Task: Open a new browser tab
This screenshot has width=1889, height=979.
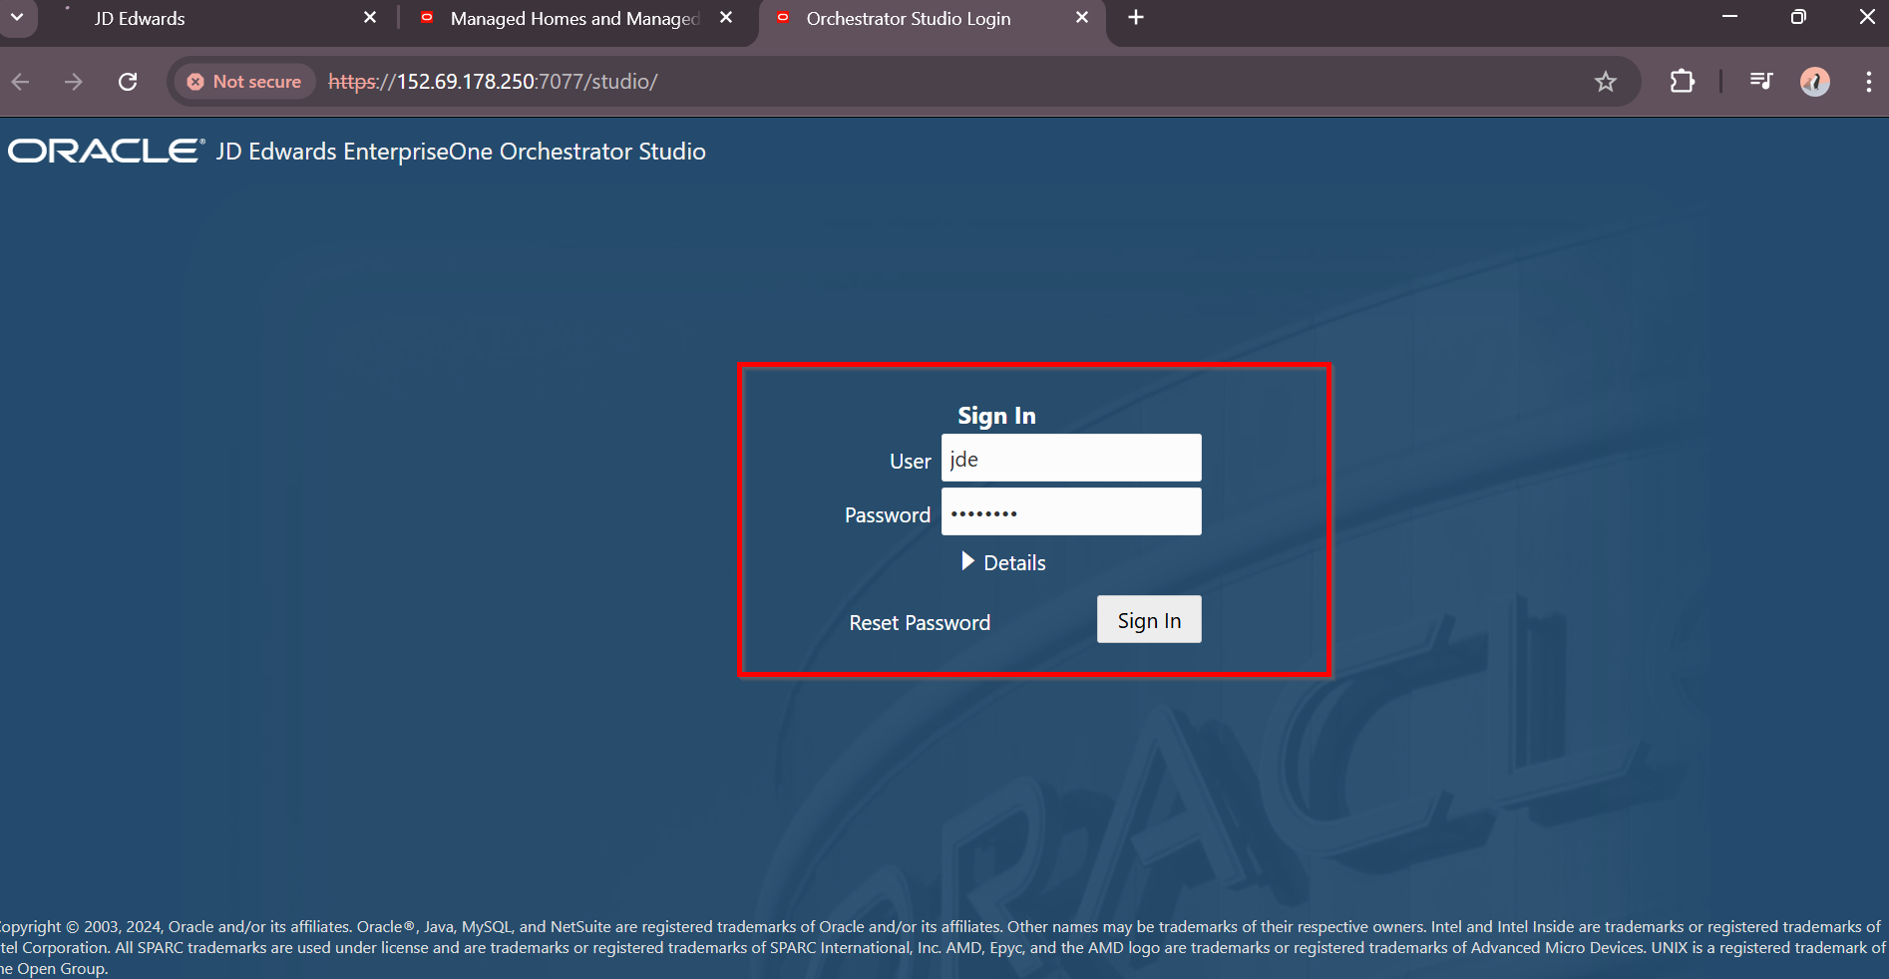Action: click(x=1136, y=18)
